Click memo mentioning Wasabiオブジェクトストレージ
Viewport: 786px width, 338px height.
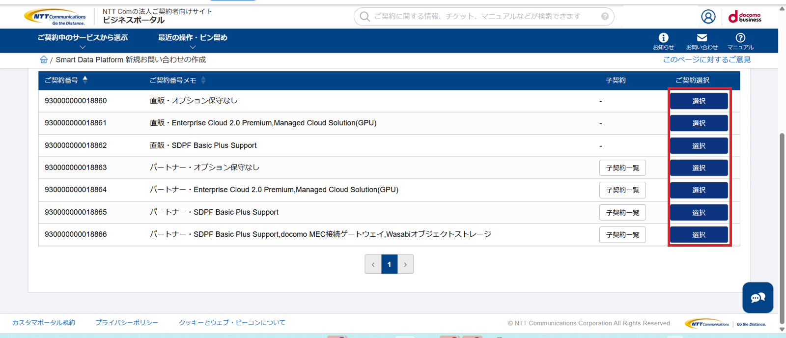point(320,234)
